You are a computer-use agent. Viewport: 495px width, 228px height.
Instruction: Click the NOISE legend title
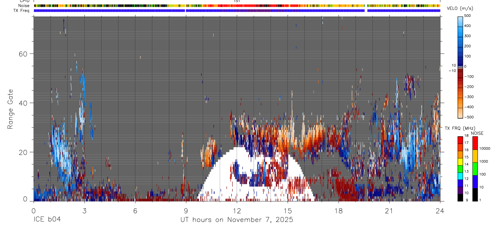pos(477,133)
